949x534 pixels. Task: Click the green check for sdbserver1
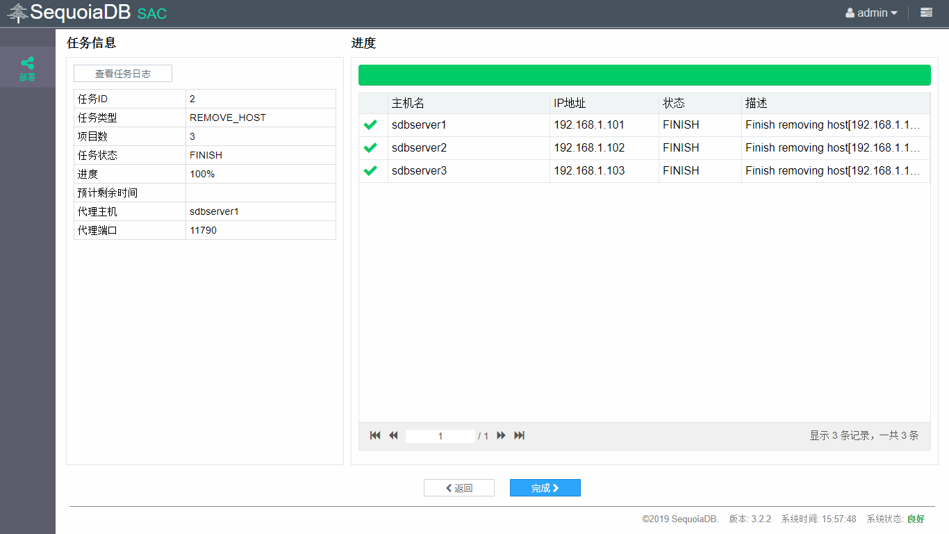click(x=370, y=125)
